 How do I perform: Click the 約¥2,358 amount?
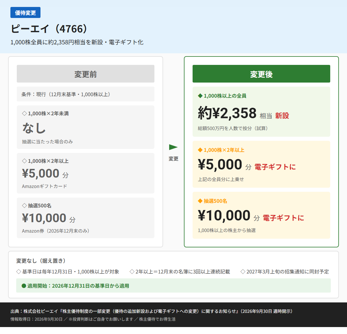point(227,113)
